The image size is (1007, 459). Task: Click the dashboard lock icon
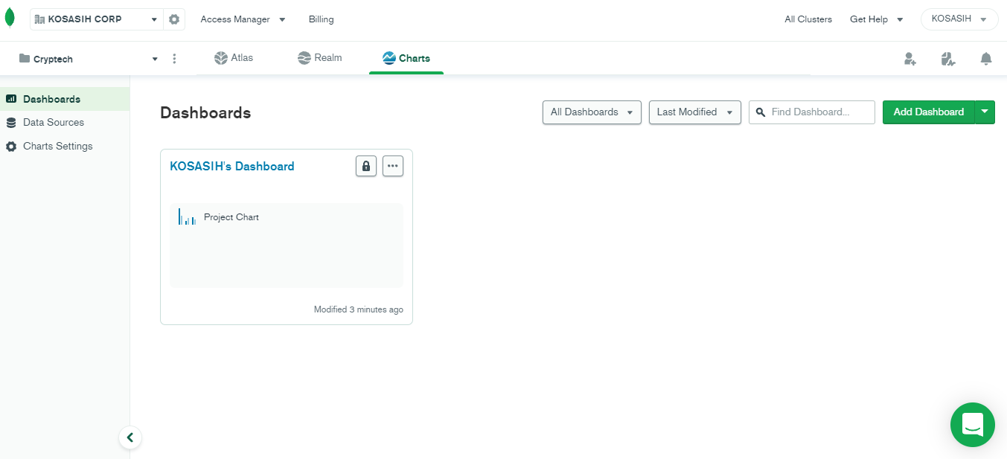[x=366, y=166]
